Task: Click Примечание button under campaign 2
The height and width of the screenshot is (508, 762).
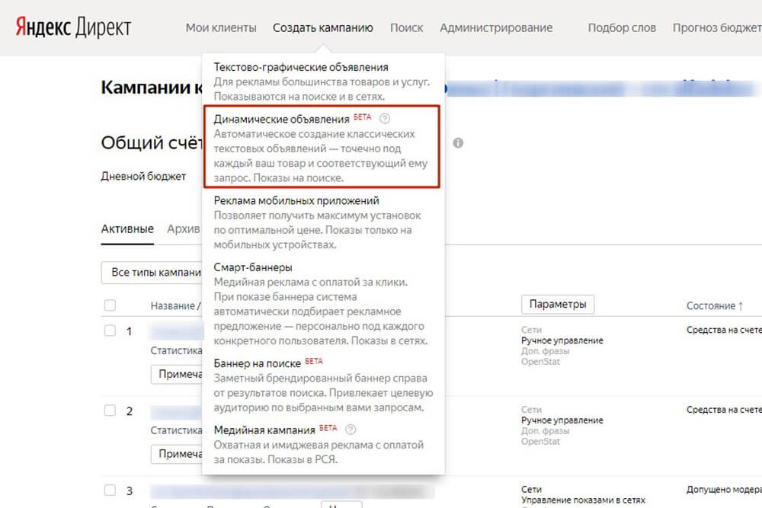Action: pyautogui.click(x=177, y=454)
